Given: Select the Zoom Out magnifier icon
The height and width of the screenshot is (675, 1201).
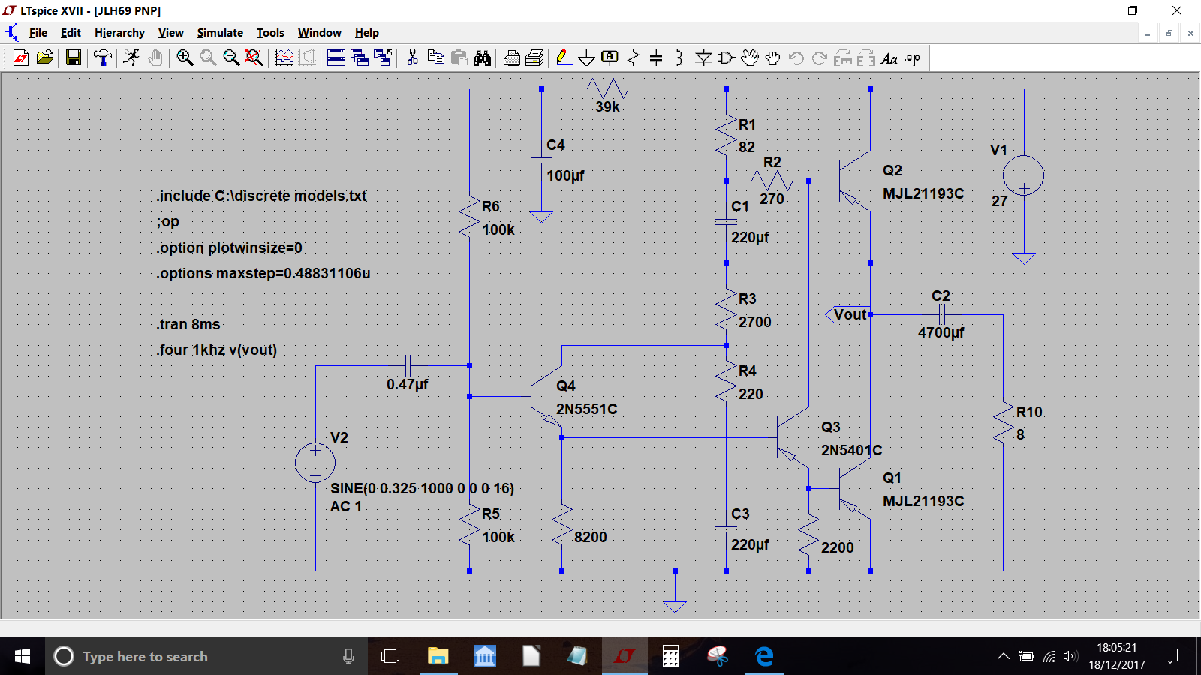Looking at the screenshot, I should (231, 58).
